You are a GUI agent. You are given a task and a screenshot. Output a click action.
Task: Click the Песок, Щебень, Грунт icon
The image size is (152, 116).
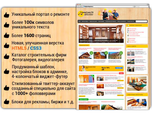pos(128,34)
